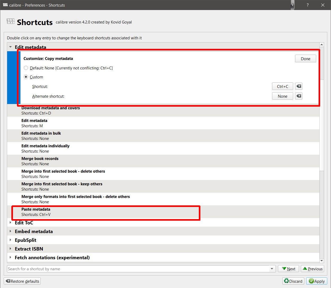Image resolution: width=331 pixels, height=288 pixels.
Task: Click the Ctrl+C shortcut button
Action: [282, 86]
